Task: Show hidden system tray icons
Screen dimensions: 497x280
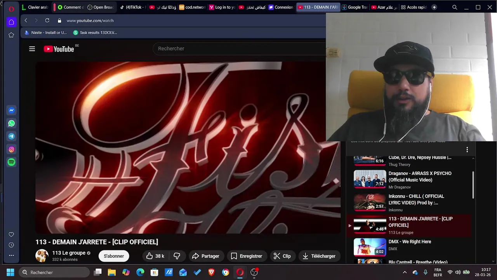Action: (405, 272)
